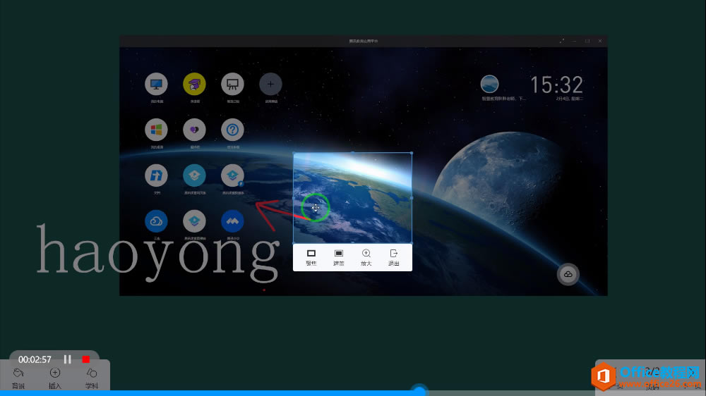Open the question mark help icon

coord(232,130)
